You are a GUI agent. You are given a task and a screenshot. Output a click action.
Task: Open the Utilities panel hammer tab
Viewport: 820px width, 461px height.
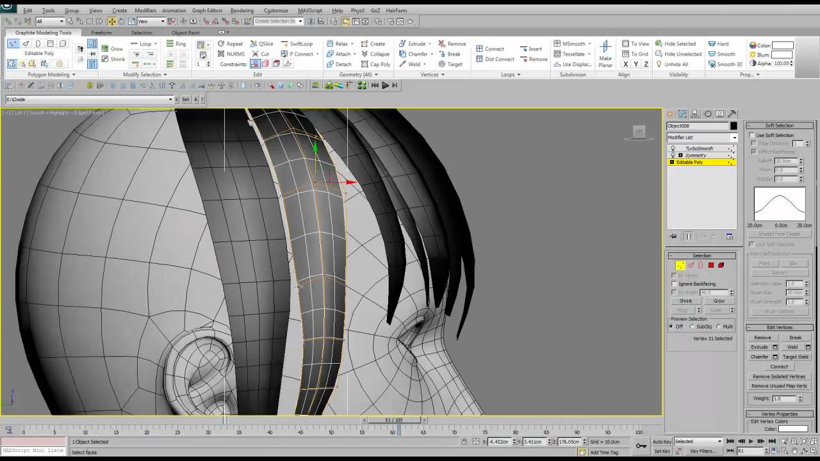pos(732,114)
